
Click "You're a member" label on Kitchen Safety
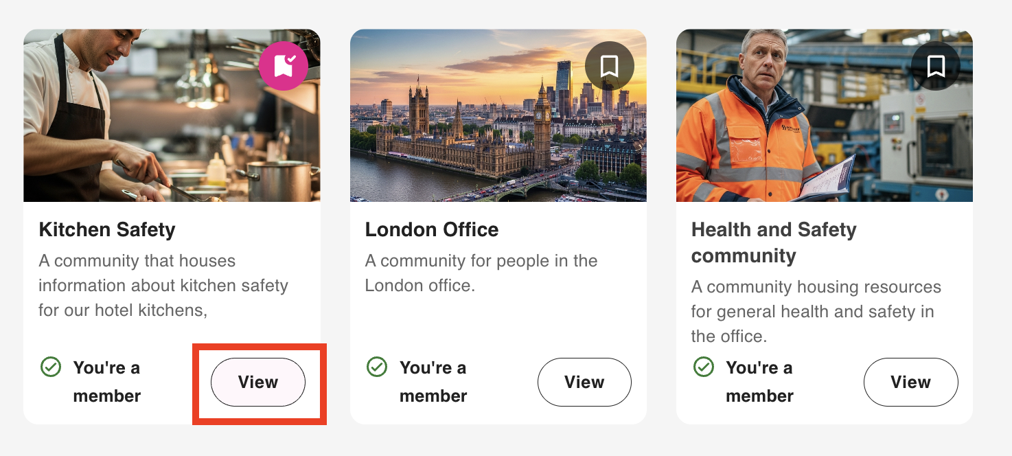[107, 382]
